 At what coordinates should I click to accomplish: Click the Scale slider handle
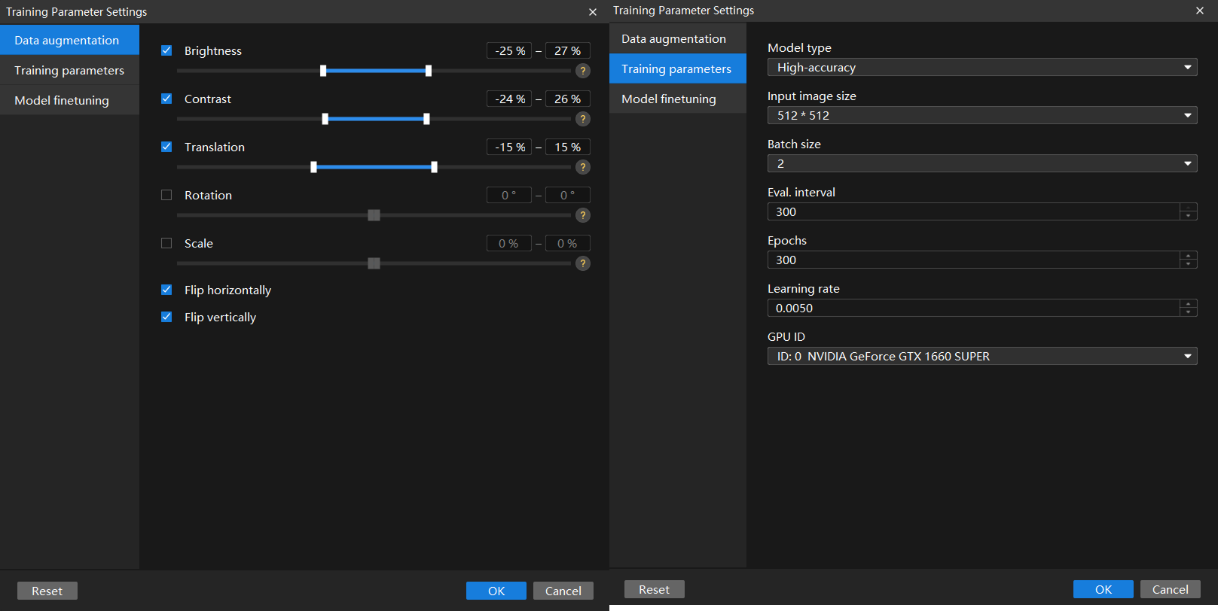[x=374, y=263]
